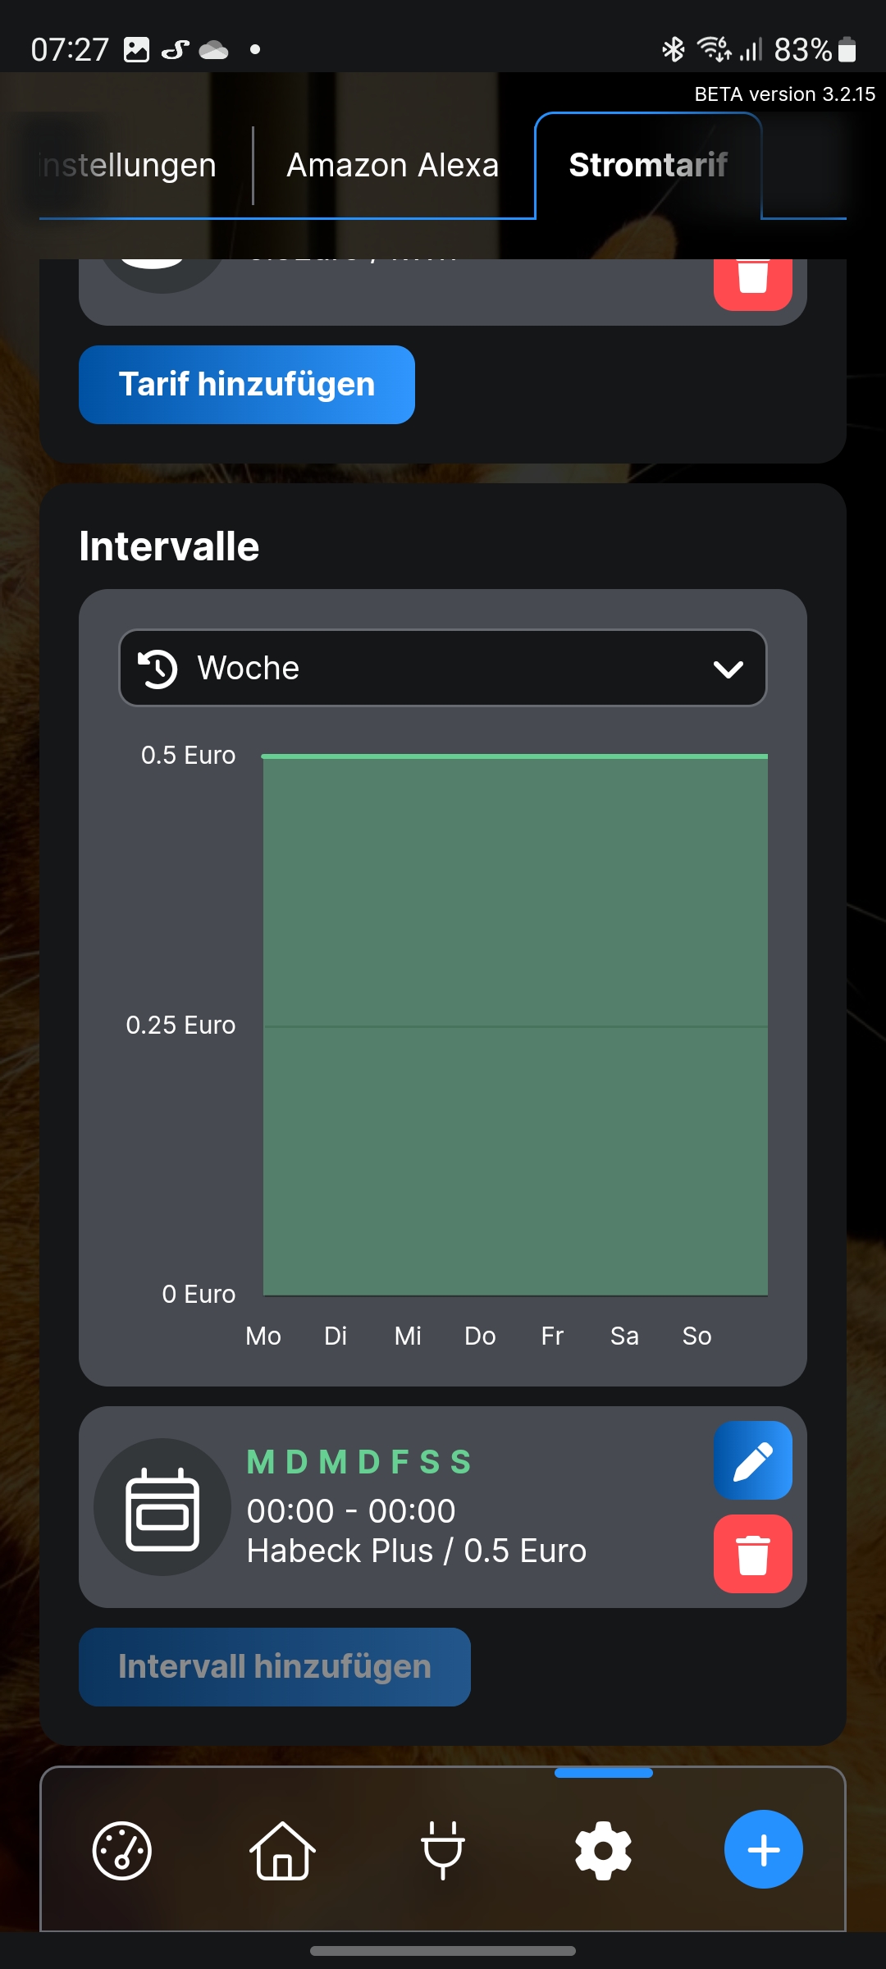The height and width of the screenshot is (1969, 886).
Task: Tap the MDMDFSS weekday label of interval
Action: tap(359, 1462)
